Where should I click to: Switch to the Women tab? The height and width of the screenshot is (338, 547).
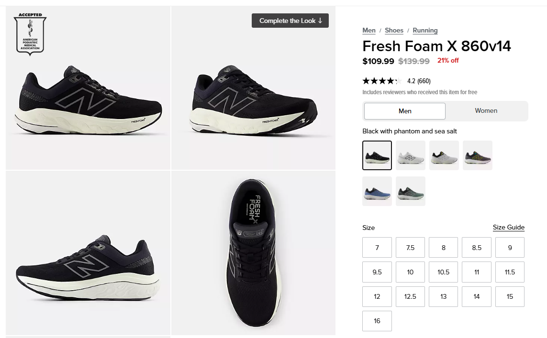pyautogui.click(x=486, y=111)
